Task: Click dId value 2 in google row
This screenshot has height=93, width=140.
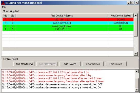Action: point(12,26)
